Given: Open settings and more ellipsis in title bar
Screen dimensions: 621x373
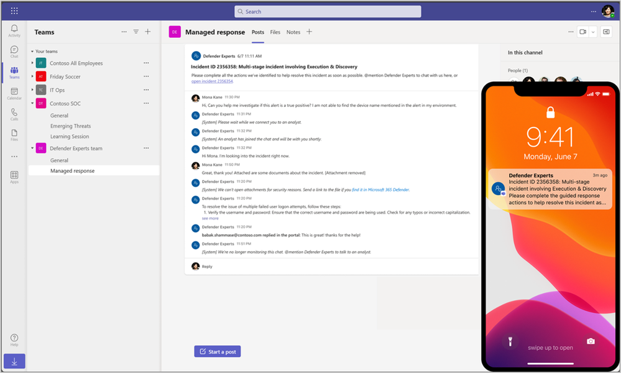Looking at the screenshot, I should click(x=593, y=11).
